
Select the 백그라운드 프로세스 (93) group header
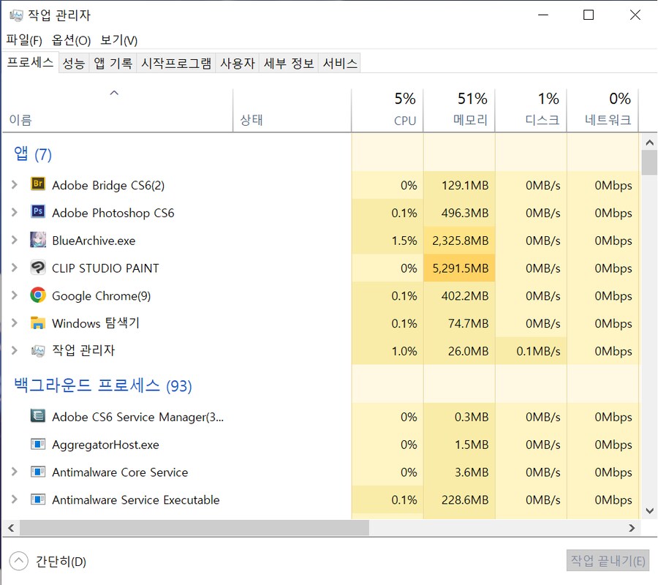[103, 385]
